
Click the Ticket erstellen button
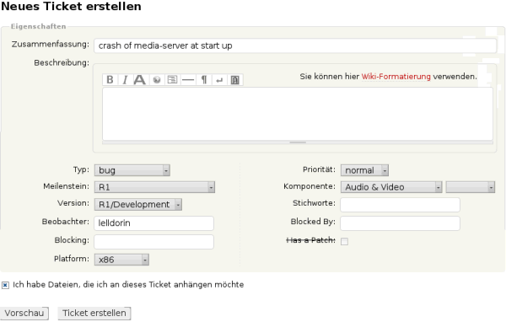point(94,314)
